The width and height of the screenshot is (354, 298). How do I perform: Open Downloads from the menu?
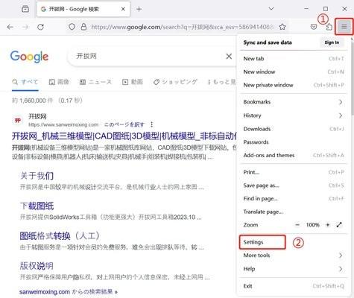294,129
